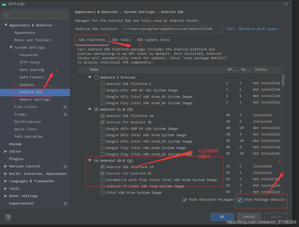Expand the Tools settings node
The width and height of the screenshot is (299, 227).
click(x=6, y=189)
